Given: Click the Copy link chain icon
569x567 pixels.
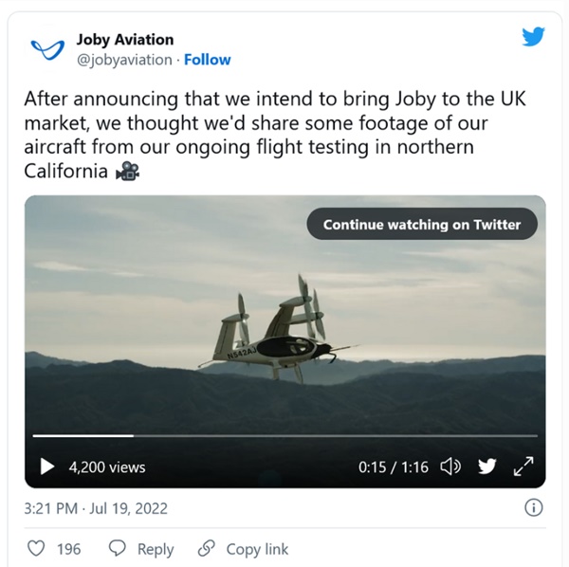Looking at the screenshot, I should point(205,549).
